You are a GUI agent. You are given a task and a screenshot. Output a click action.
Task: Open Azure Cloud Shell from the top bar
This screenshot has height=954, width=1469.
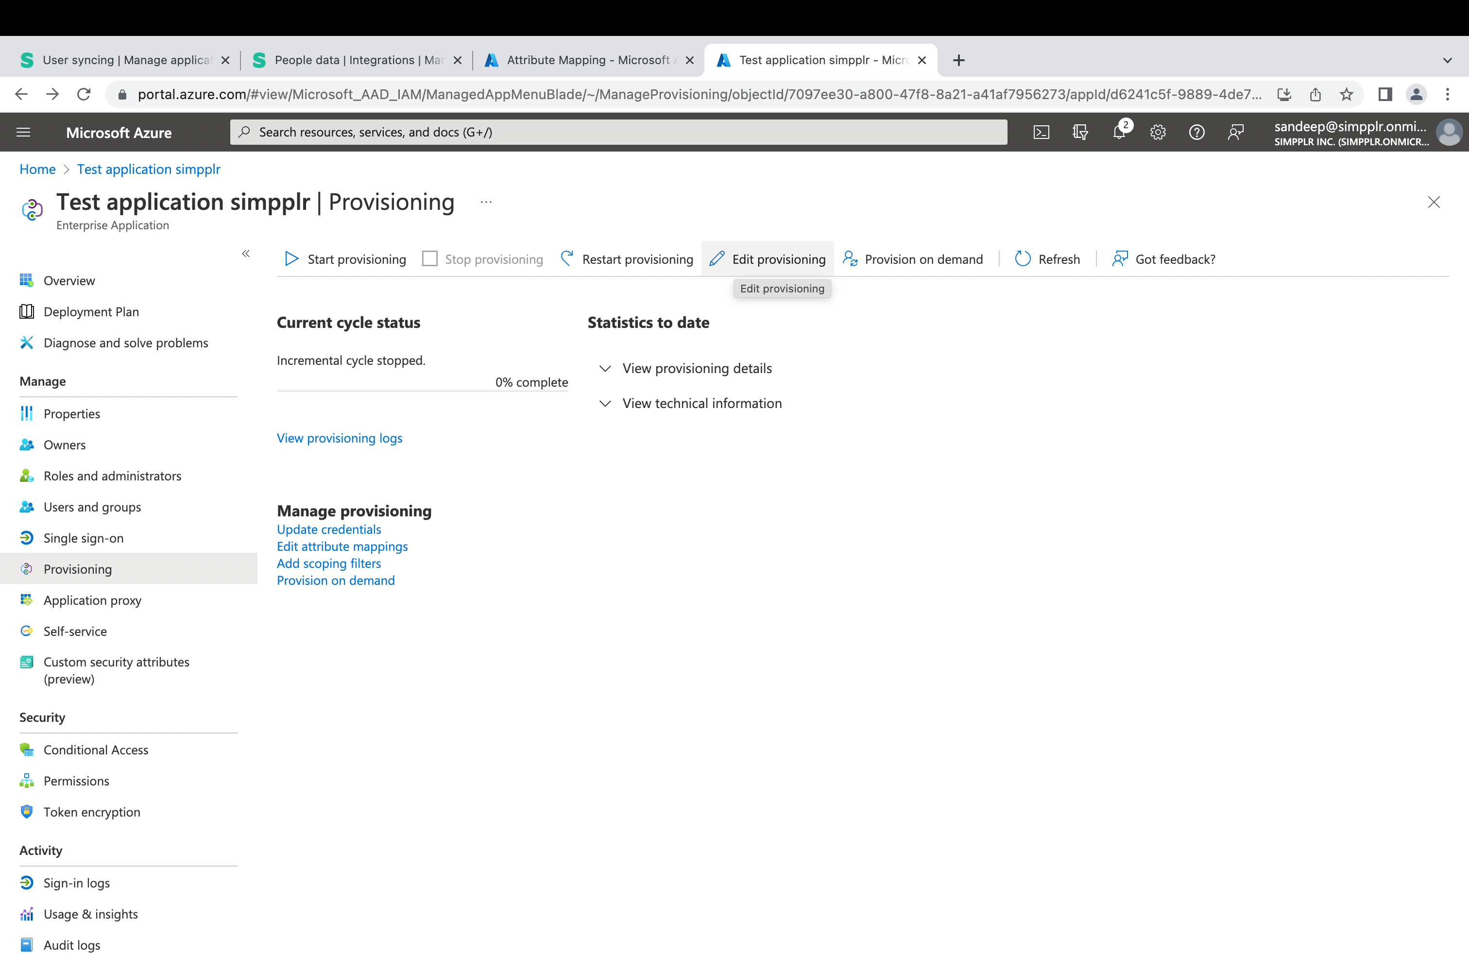(1041, 132)
